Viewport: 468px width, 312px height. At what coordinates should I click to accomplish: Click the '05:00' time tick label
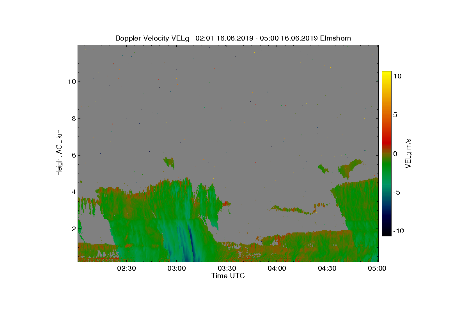click(x=376, y=268)
